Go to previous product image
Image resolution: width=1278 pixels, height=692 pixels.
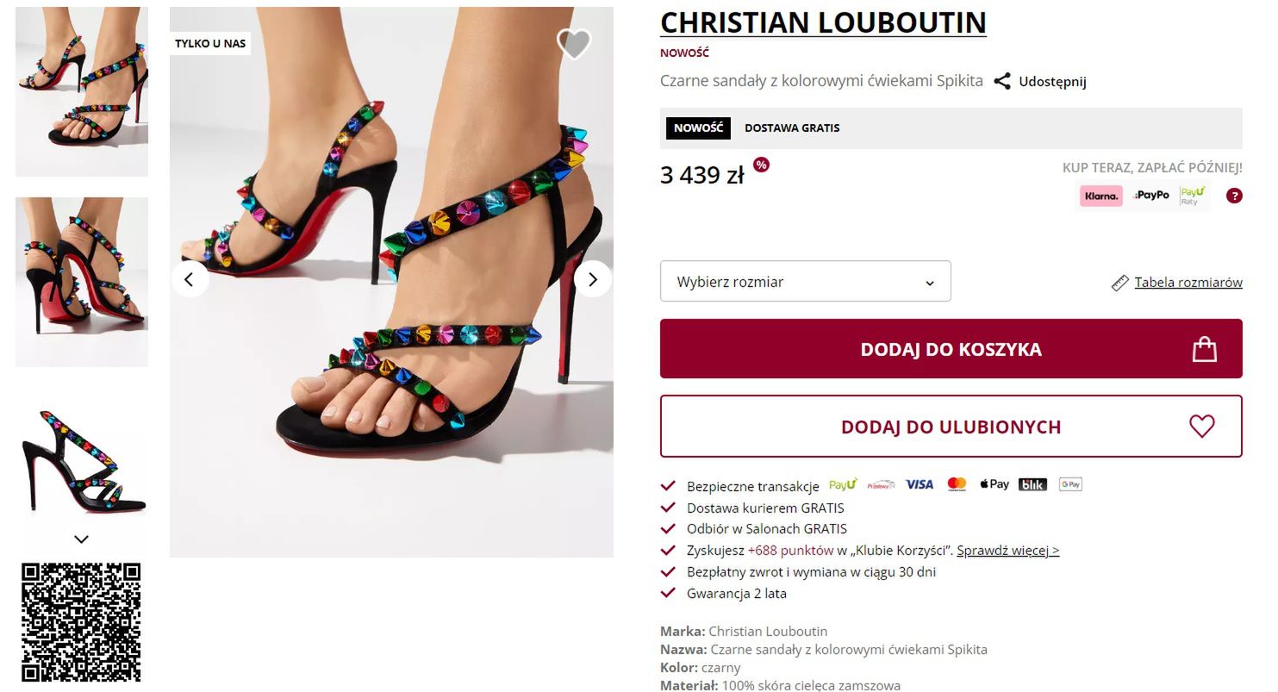(190, 279)
